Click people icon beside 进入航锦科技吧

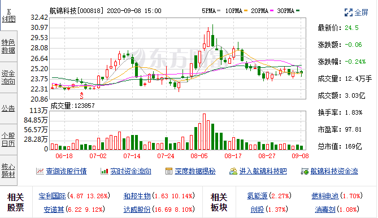233,171
